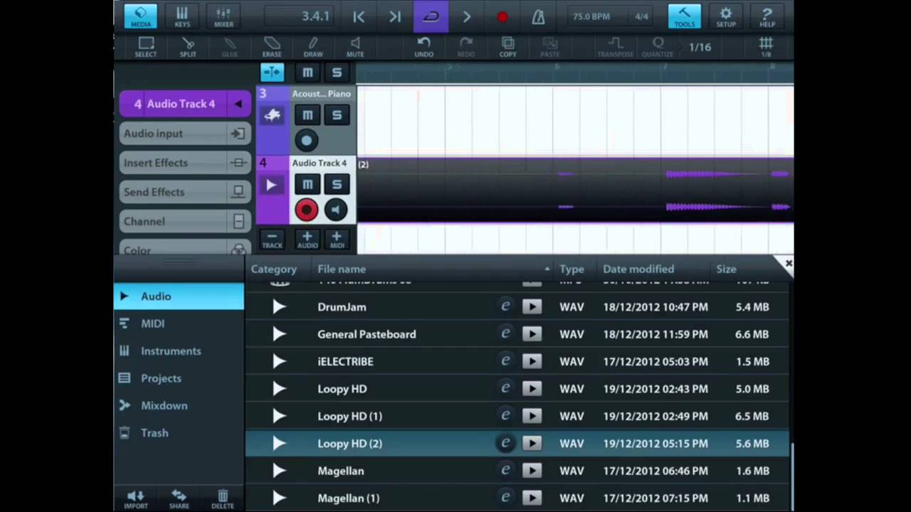Tap the Import button
Image resolution: width=911 pixels, height=512 pixels.
click(x=136, y=499)
